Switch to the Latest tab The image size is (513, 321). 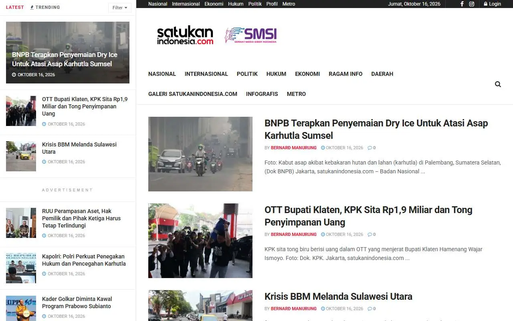click(15, 7)
